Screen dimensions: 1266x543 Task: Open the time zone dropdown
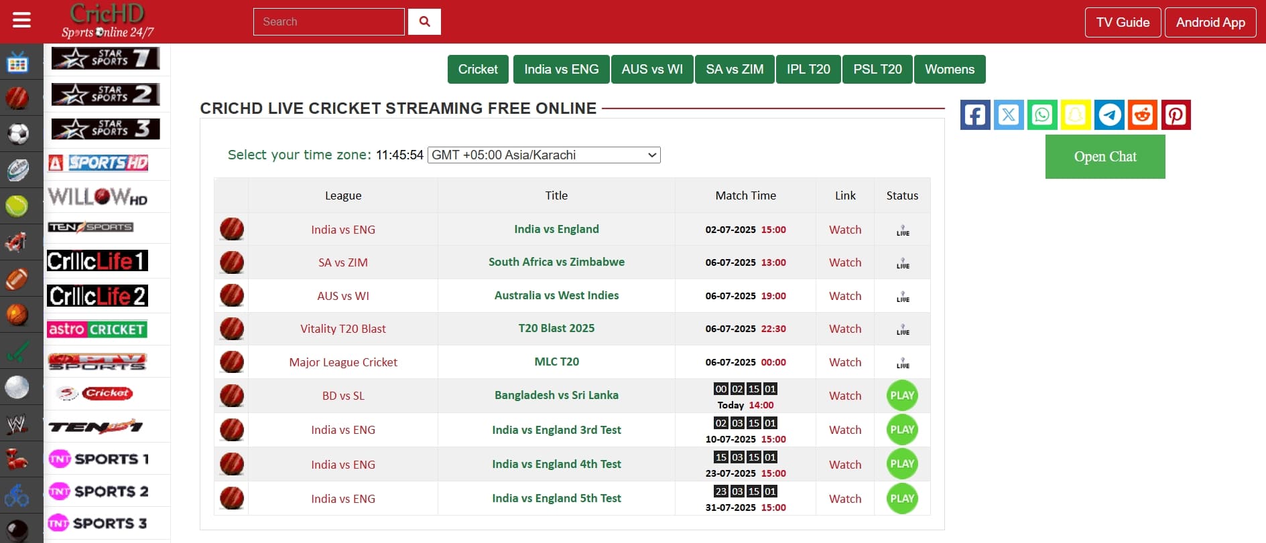pos(544,155)
